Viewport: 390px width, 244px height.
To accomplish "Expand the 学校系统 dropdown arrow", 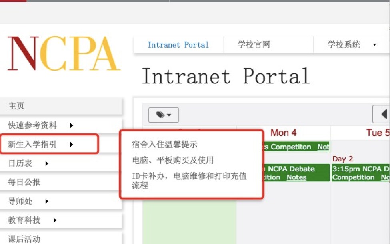I will (374, 45).
